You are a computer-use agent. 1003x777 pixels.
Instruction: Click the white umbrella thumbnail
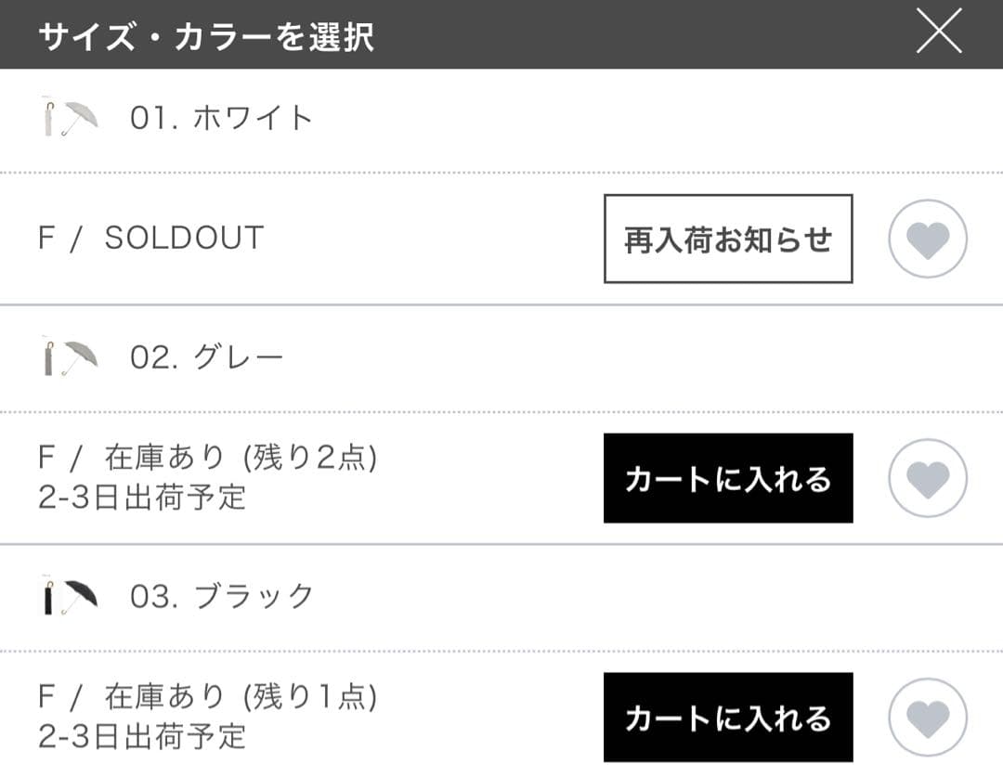pyautogui.click(x=71, y=119)
